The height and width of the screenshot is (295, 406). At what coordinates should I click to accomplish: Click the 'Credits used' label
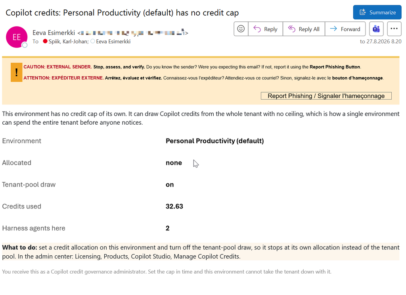tap(22, 206)
